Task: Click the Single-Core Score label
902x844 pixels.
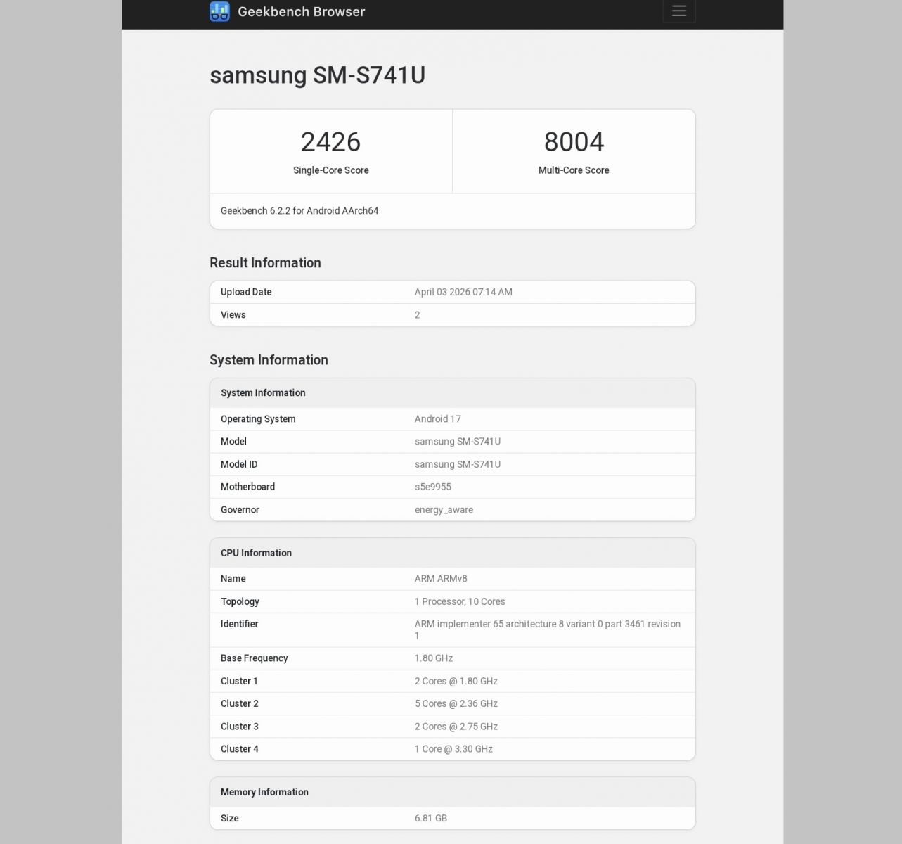Action: (x=330, y=170)
